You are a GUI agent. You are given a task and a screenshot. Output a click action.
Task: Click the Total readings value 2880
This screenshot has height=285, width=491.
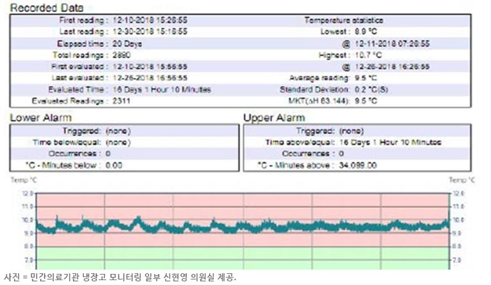pyautogui.click(x=122, y=55)
